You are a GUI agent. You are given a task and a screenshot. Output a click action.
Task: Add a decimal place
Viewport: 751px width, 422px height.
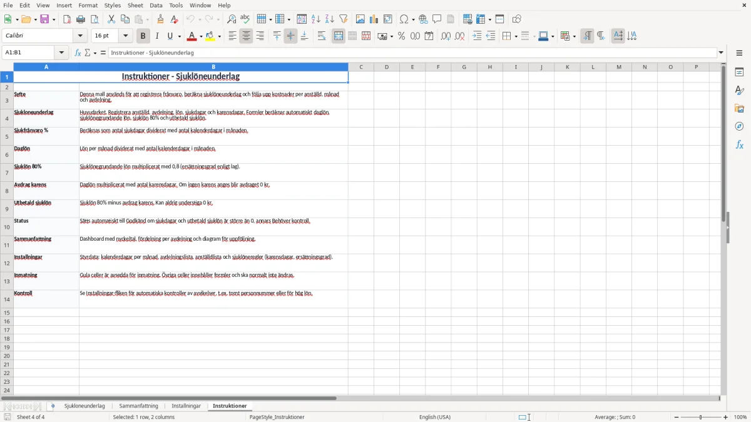[446, 36]
